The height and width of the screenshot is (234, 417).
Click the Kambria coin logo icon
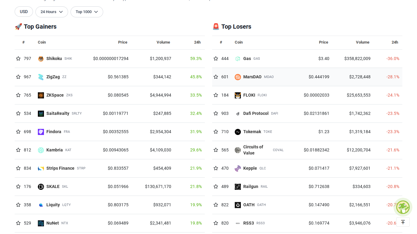coord(41,150)
